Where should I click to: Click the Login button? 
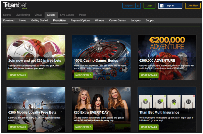coord(149,6)
